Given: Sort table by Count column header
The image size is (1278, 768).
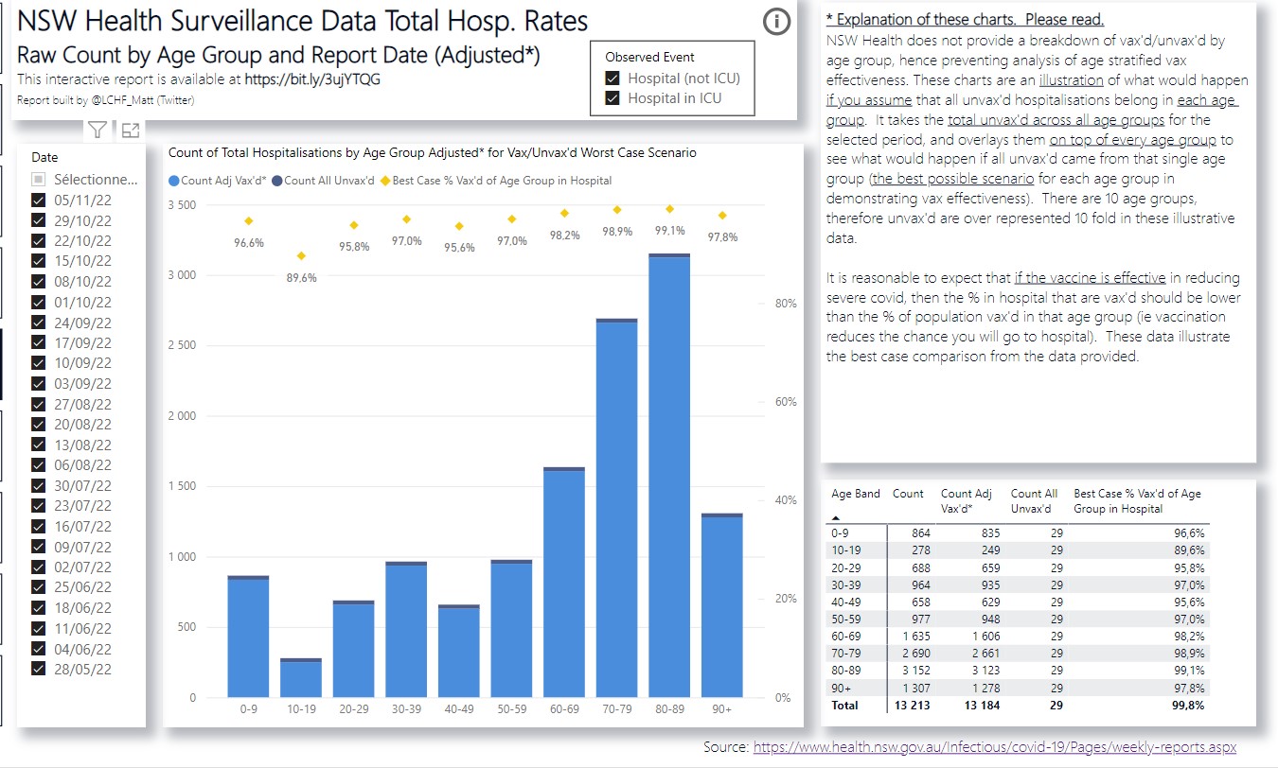Looking at the screenshot, I should click(x=908, y=494).
